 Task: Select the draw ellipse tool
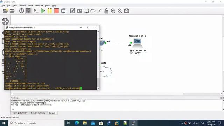(93, 11)
